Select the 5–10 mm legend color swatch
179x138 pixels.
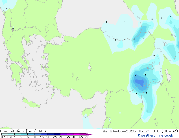pyautogui.click(x=31, y=134)
